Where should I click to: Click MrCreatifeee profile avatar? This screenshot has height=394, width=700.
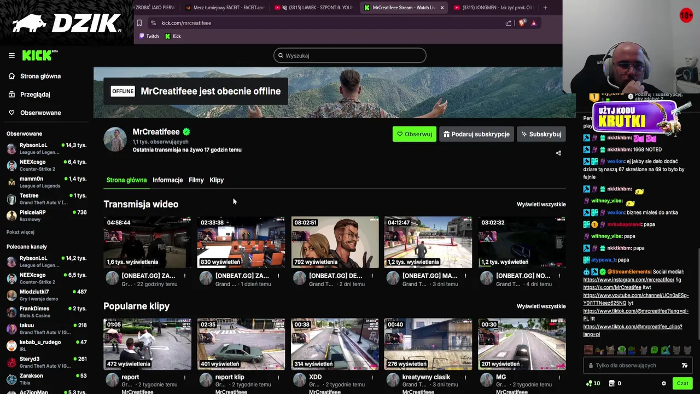coord(115,140)
